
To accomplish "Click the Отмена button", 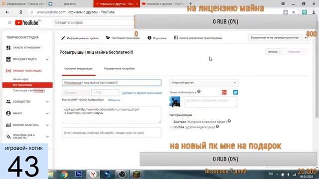I will tap(273, 52).
